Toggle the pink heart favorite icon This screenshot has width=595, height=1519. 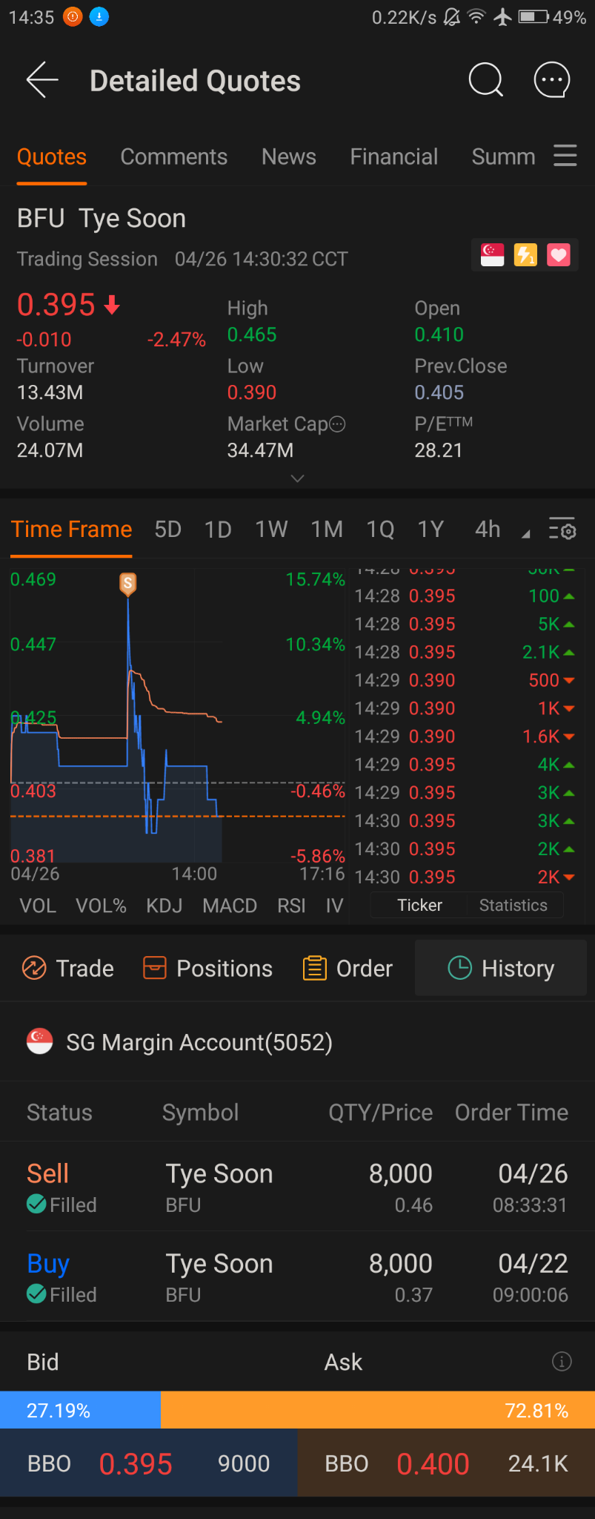coord(559,255)
